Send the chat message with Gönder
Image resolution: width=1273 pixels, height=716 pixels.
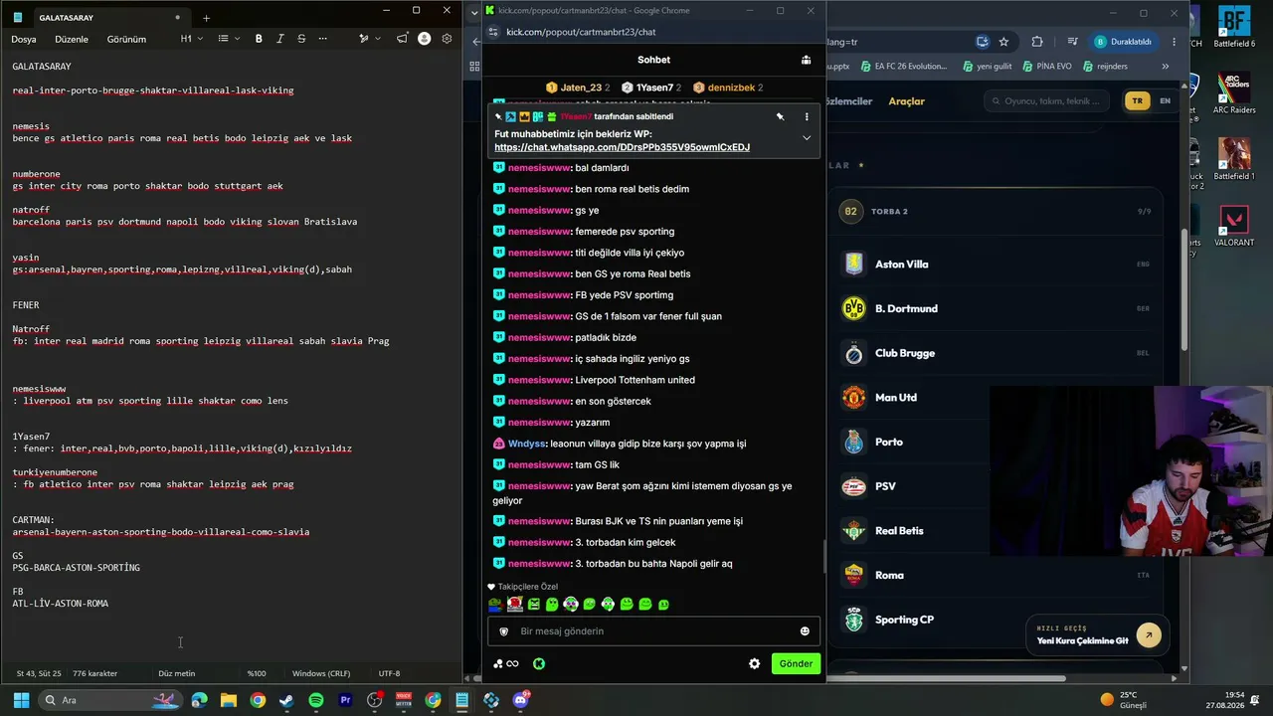[x=796, y=663]
